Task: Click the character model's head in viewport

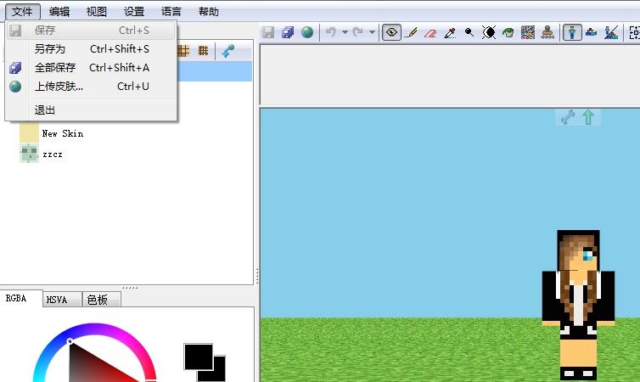Action: click(578, 250)
